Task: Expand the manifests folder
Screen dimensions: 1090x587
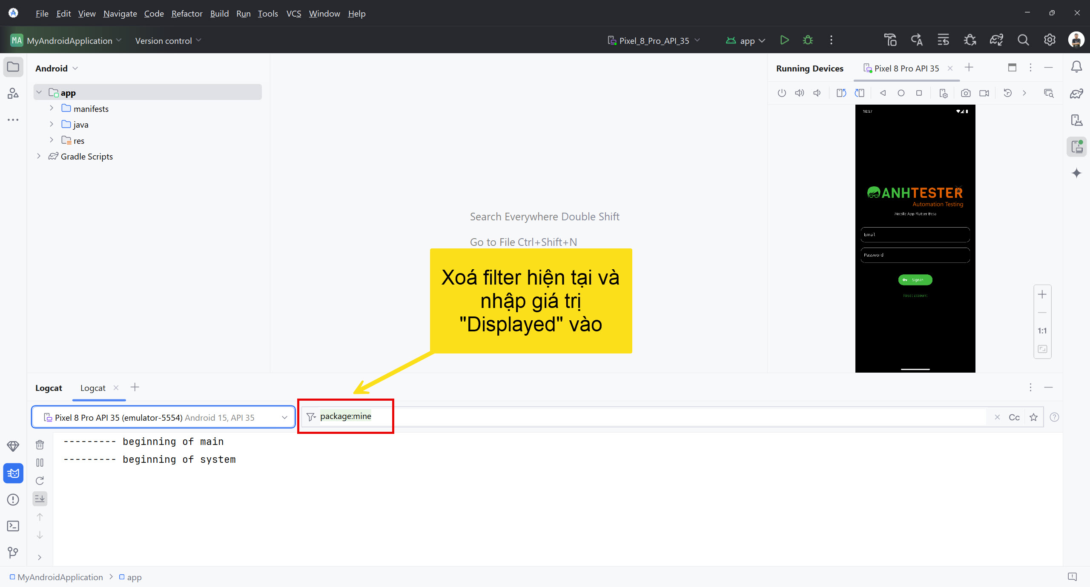Action: [x=51, y=108]
